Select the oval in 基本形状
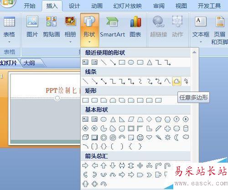The height and width of the screenshot is (190, 228). pyautogui.click(x=104, y=119)
